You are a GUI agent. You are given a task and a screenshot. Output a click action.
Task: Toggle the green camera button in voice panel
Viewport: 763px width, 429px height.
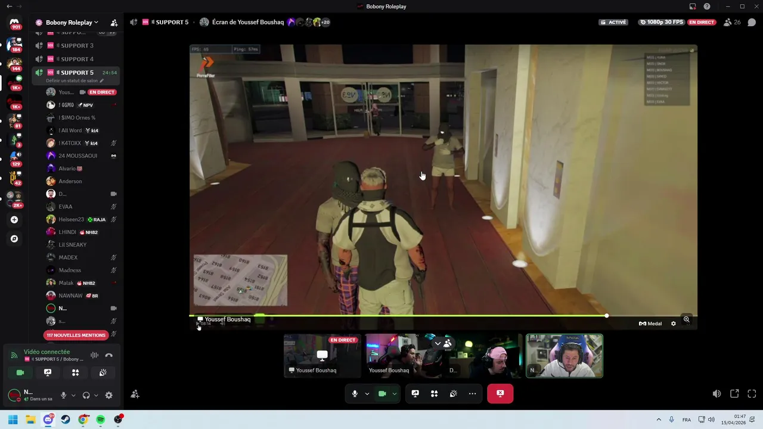pos(20,372)
